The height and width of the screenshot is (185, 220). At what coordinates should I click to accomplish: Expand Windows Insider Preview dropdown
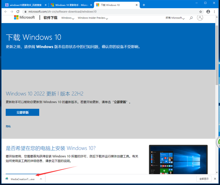point(93,18)
